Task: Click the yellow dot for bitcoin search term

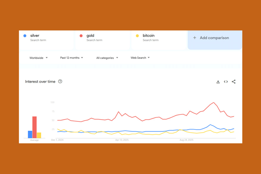Action: point(137,36)
